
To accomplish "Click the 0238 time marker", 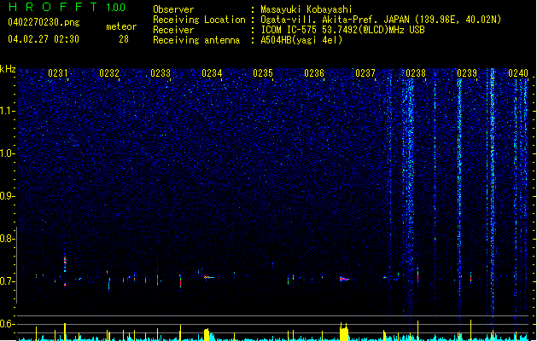I will 416,73.
